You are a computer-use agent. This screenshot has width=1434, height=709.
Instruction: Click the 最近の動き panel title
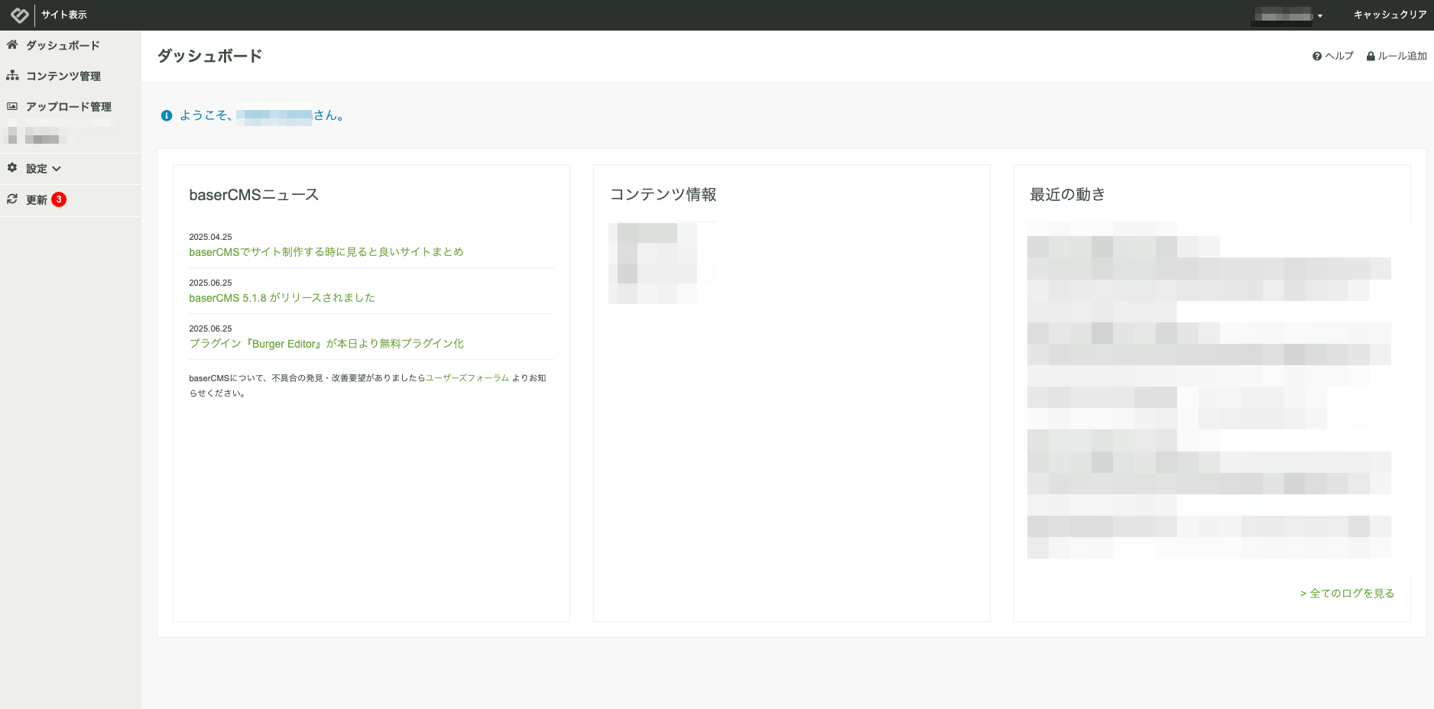tap(1067, 195)
